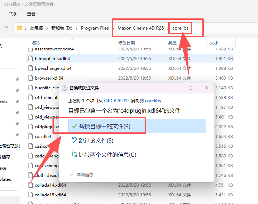The image size is (258, 204).
Task: Click the C4D R26.015 source link
Action: [x=117, y=101]
